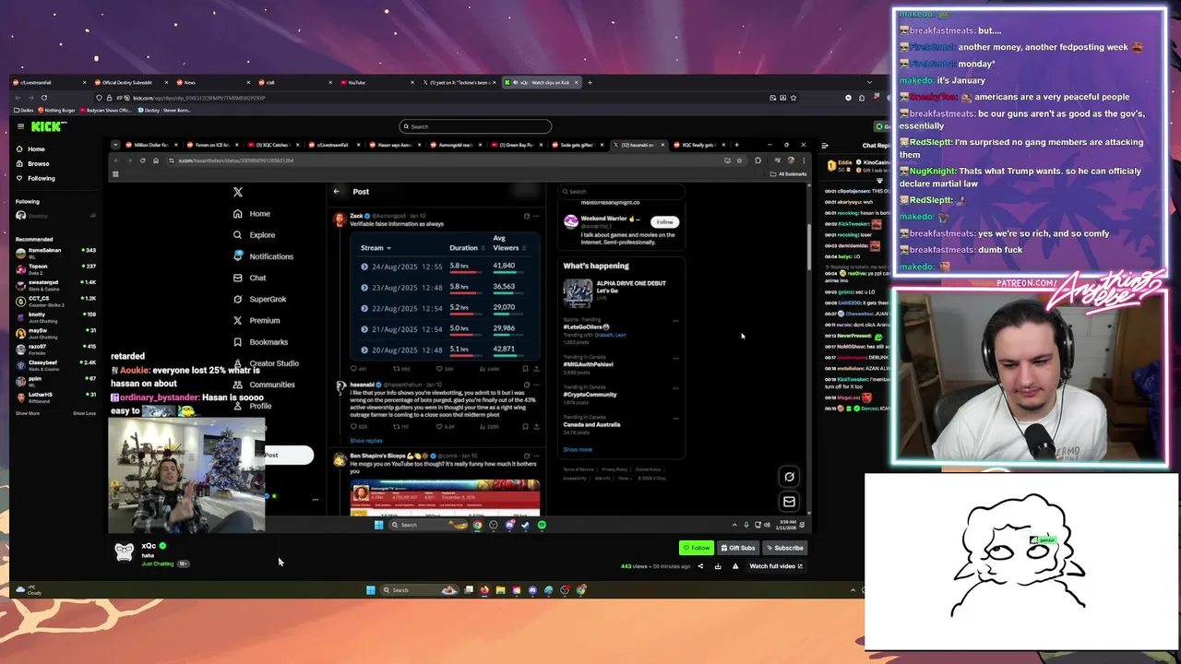Open Dailies bookmark folder
Viewport: 1181px width, 664px height.
click(24, 110)
